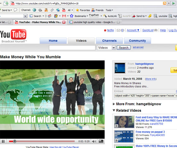Go to the Community tab

(x=137, y=41)
